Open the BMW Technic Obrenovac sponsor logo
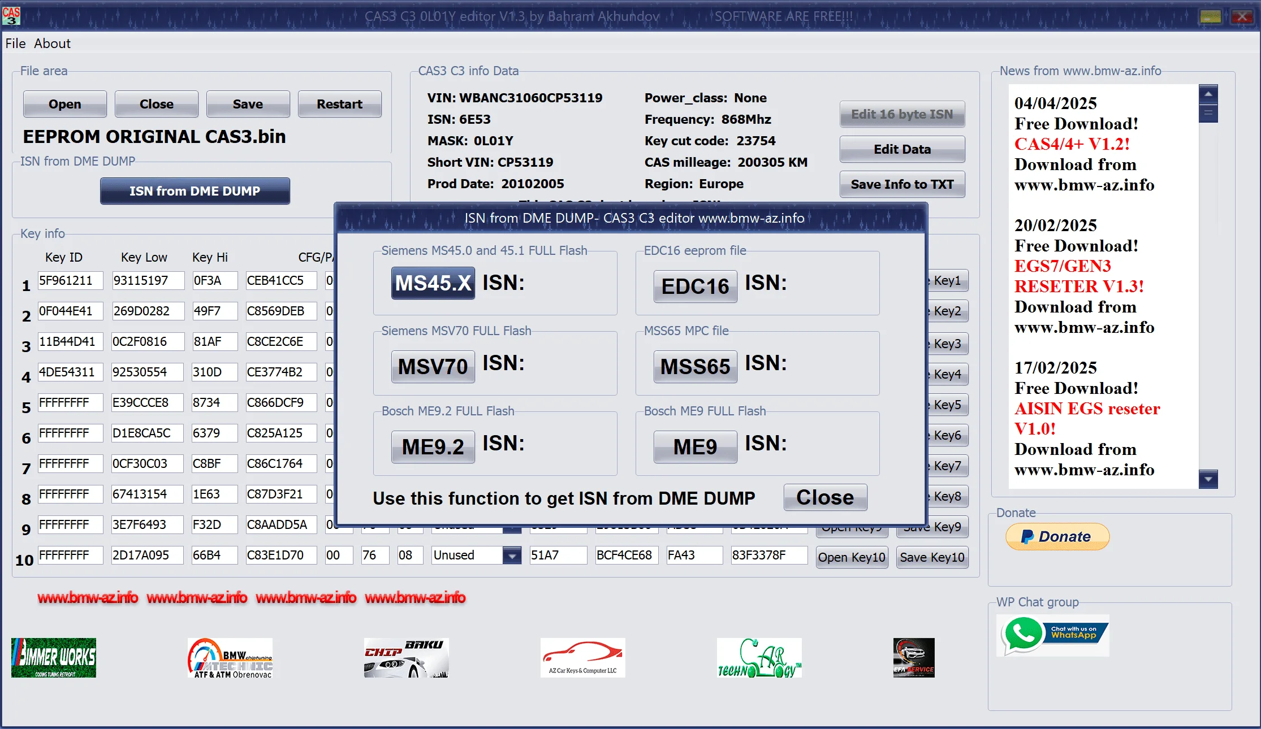This screenshot has width=1261, height=729. pyautogui.click(x=230, y=658)
